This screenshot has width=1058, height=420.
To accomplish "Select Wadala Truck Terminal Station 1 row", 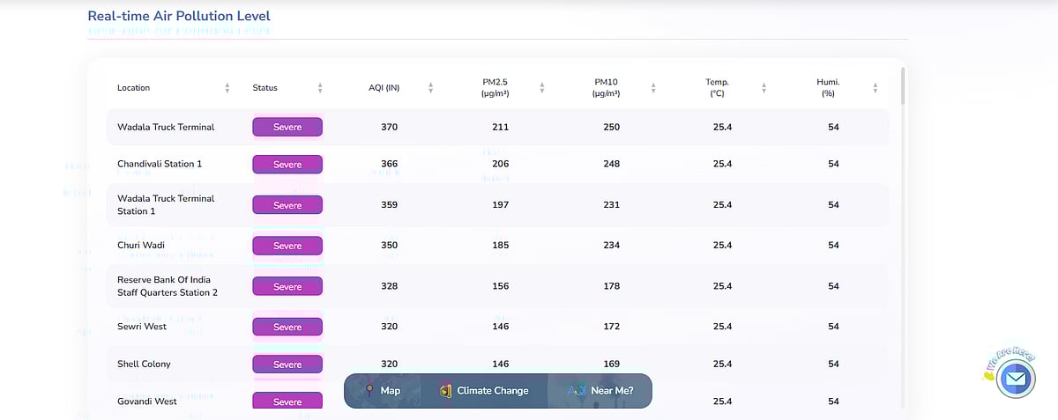I will [x=166, y=205].
